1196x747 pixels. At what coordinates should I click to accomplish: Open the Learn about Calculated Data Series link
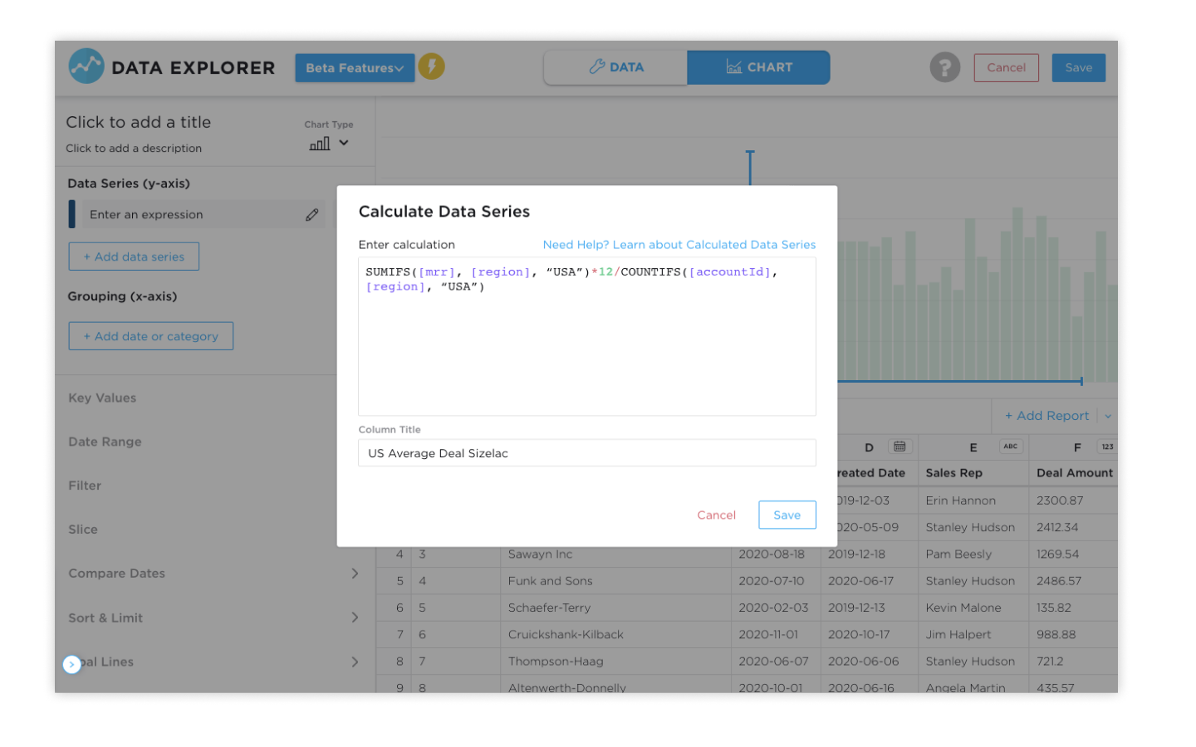coord(679,245)
